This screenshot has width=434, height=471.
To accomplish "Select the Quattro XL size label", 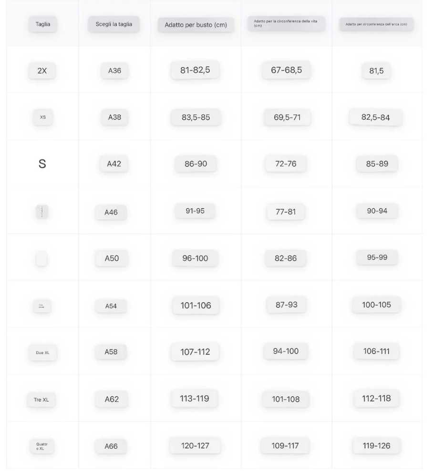I will (x=41, y=446).
